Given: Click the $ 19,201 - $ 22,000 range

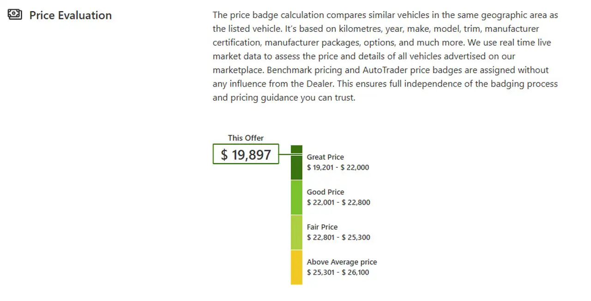Looking at the screenshot, I should pyautogui.click(x=338, y=167).
